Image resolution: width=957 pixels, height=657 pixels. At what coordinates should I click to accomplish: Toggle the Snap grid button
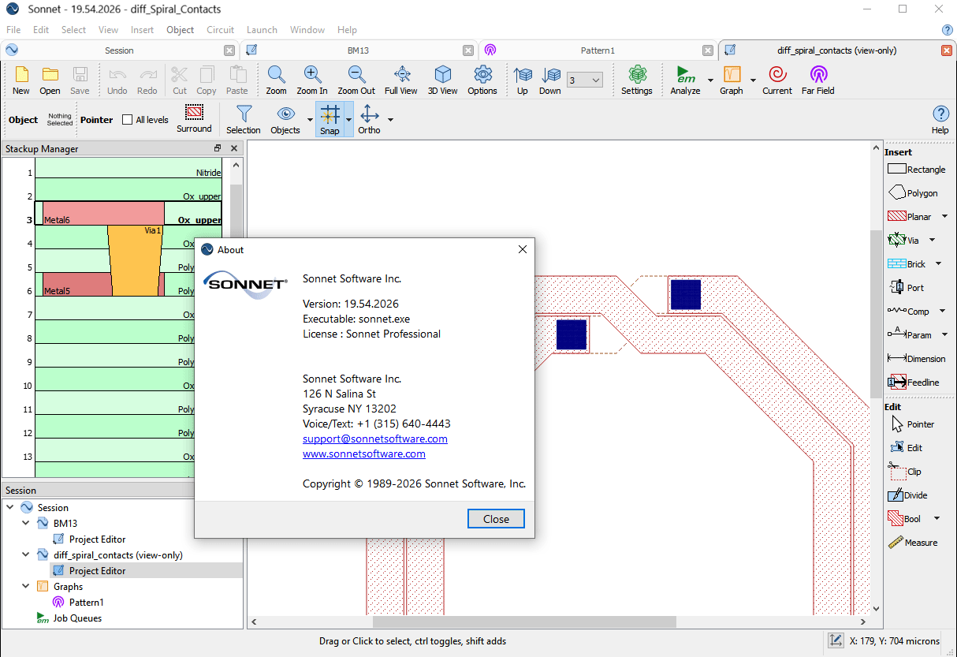pos(330,120)
